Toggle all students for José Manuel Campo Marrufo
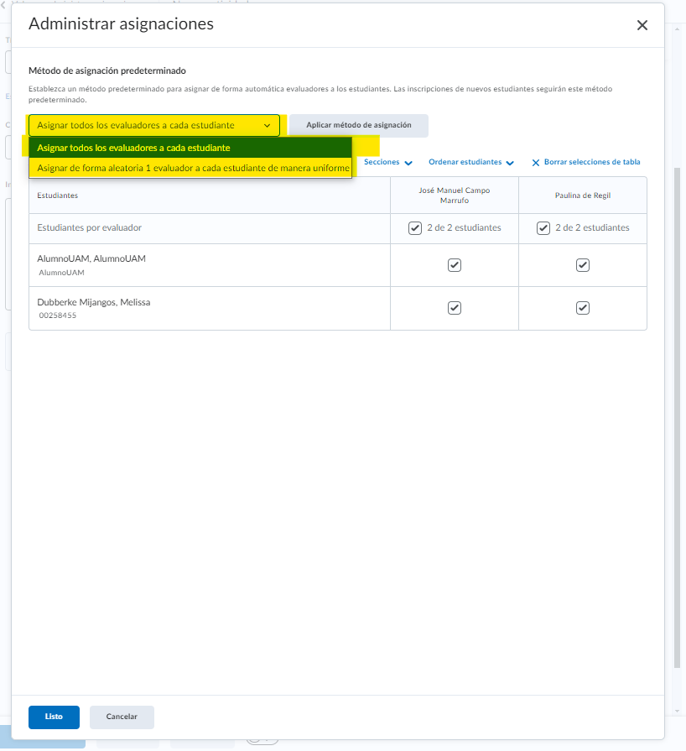This screenshot has height=751, width=686. pyautogui.click(x=415, y=228)
